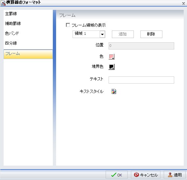
Task: Select the フレーム tab
Action: tap(28, 54)
